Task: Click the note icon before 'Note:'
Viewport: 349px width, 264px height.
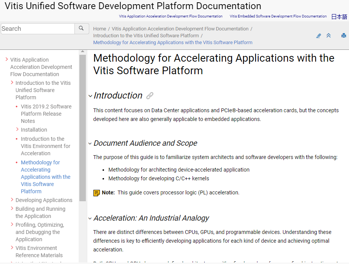Action: pyautogui.click(x=97, y=193)
